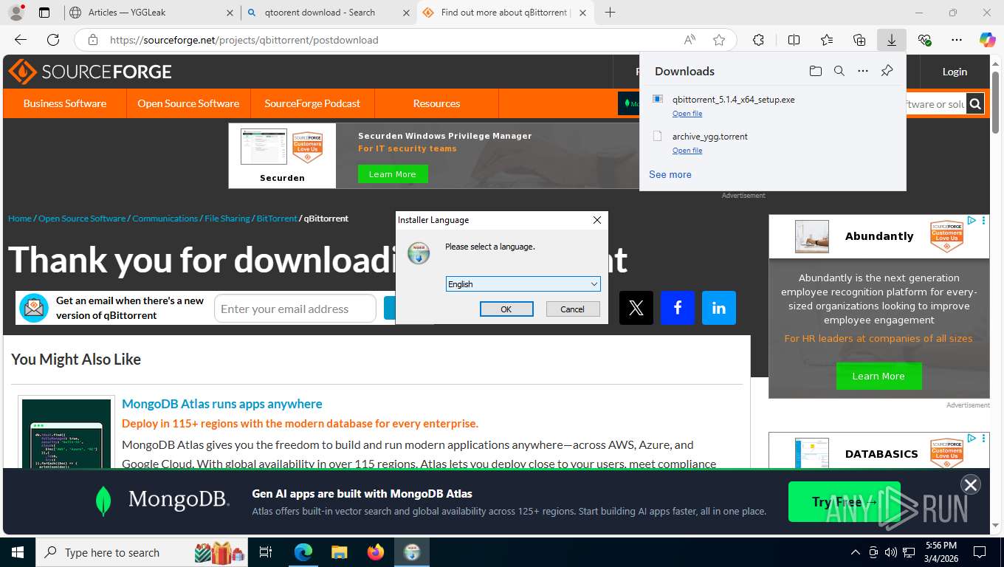Open downloads folder in Downloads panel
Viewport: 1004px width, 567px height.
[x=816, y=71]
